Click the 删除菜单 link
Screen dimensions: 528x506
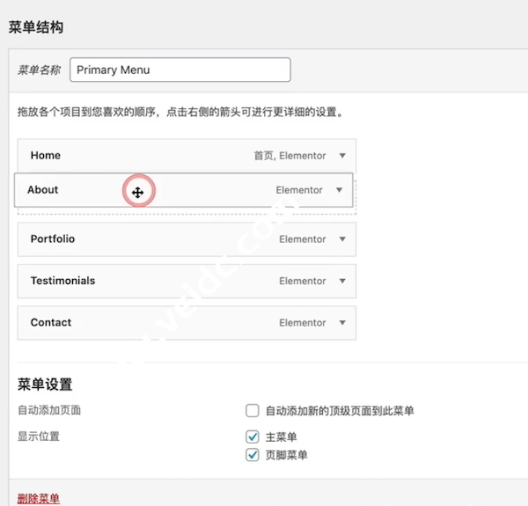pyautogui.click(x=39, y=499)
